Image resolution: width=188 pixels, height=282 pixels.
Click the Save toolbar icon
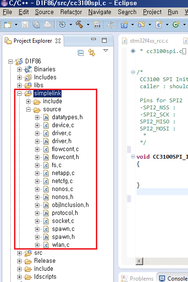tap(25, 24)
